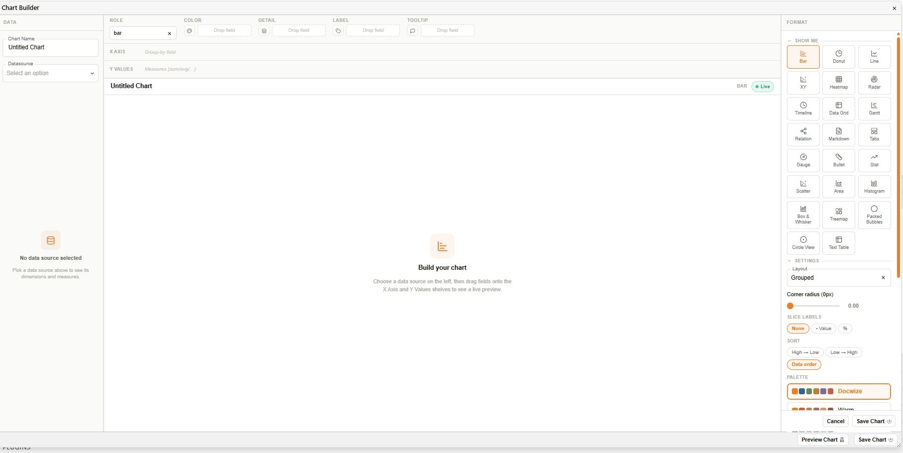Set slice labels to None

798,329
